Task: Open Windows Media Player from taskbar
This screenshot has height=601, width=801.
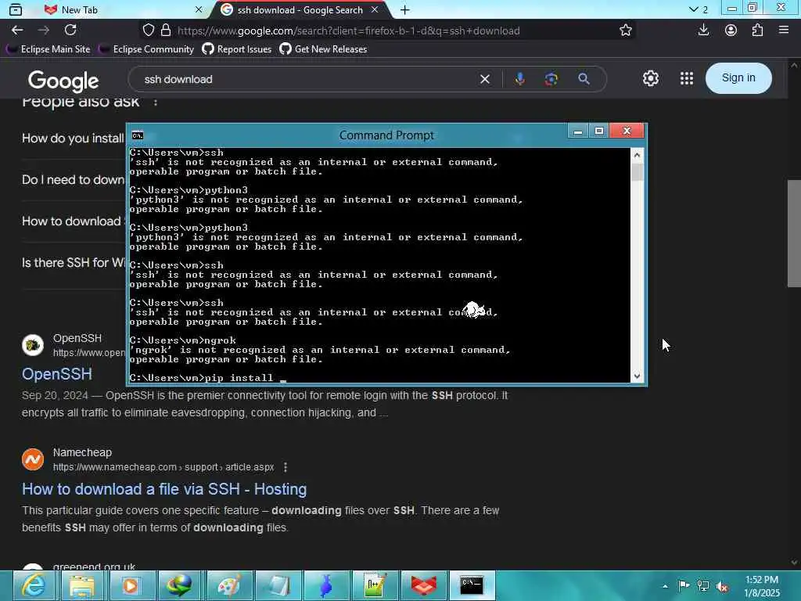Action: pos(131,585)
